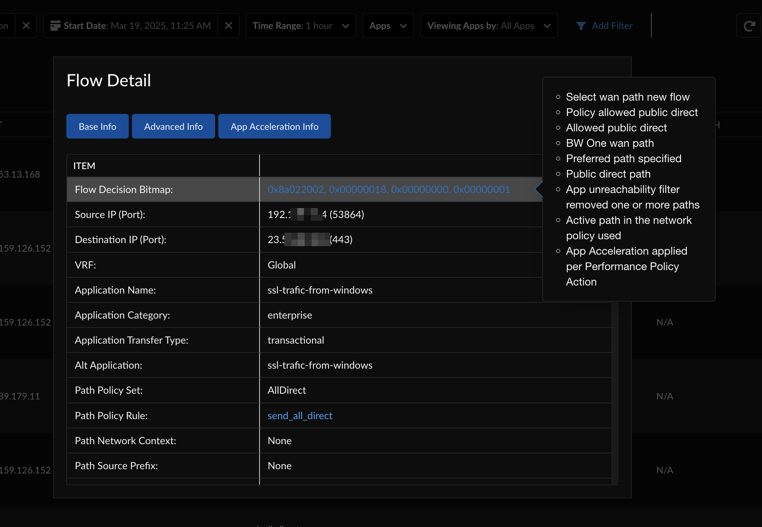The height and width of the screenshot is (527, 762).
Task: Open the Advanced Info tab
Action: click(173, 126)
